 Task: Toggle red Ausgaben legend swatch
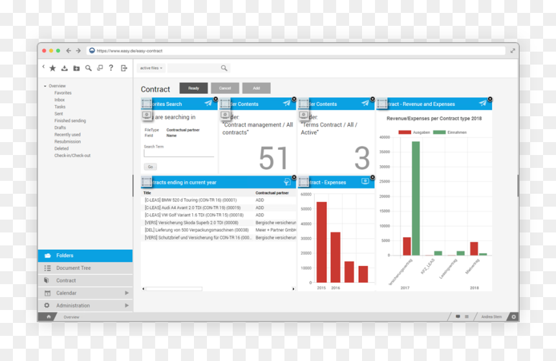tap(405, 132)
